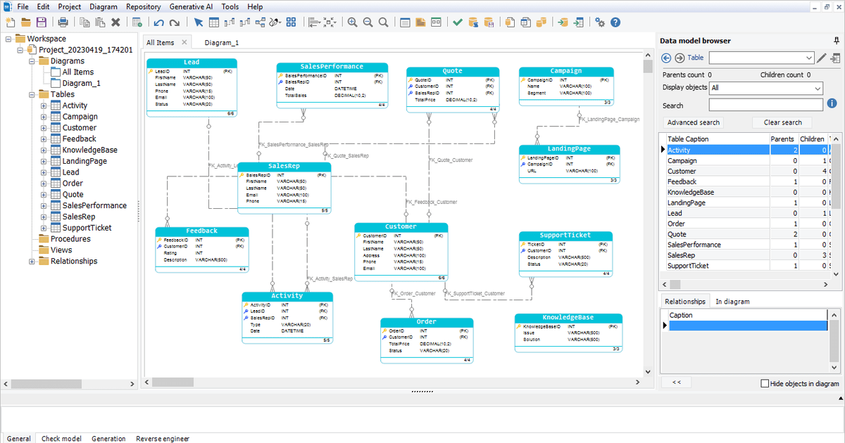
Task: Open the Table combo box dropdown
Action: [808, 58]
